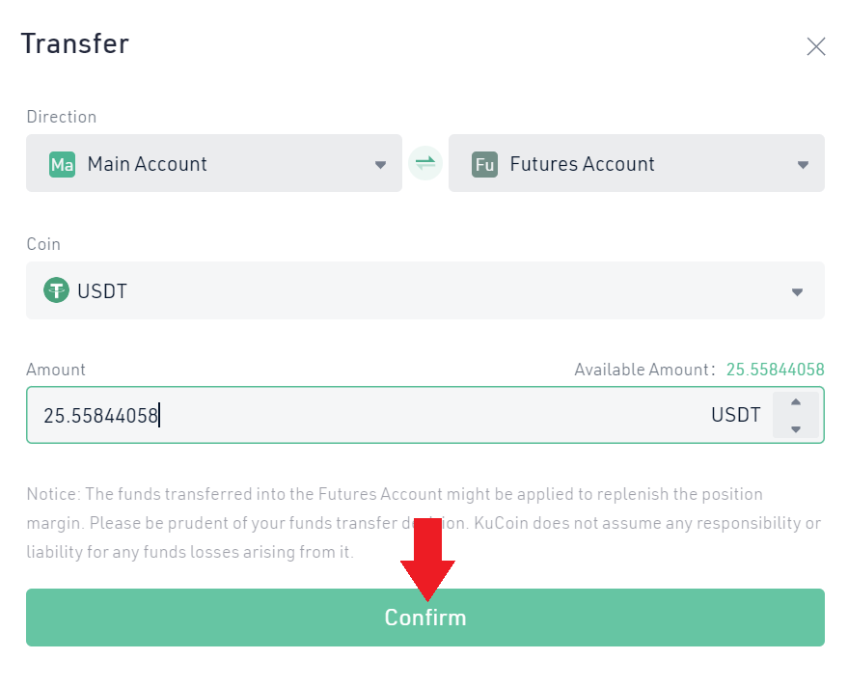Decrease amount with stepper down arrow

tap(796, 428)
